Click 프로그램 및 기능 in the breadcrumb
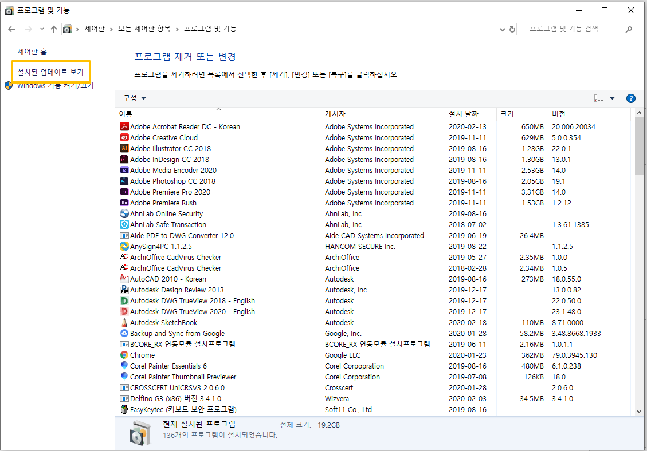Viewport: 647px width, 451px height. pyautogui.click(x=210, y=29)
